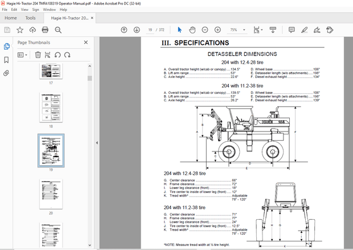This screenshot has height=250, width=353.
Task: Select the Hagie Hi-Tractor document tab
Action: tap(69, 18)
